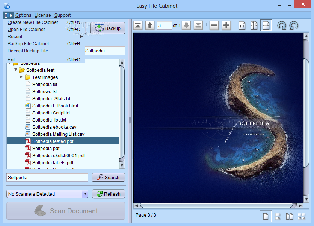Switch to single page view mode
The image size is (314, 226).
coord(266,216)
